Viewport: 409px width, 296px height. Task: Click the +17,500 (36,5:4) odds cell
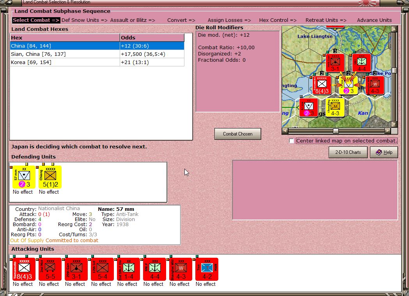coord(152,54)
